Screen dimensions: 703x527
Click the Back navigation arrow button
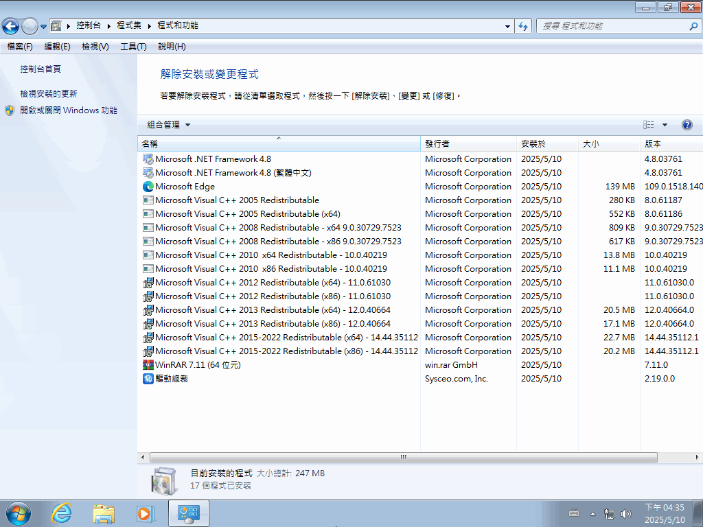click(11, 26)
